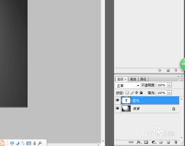Hide the 逆光 text layer eye
The width and height of the screenshot is (185, 146).
(x=117, y=100)
